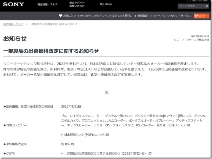Click the shopping cart icon
This screenshot has width=212, height=159.
point(196,16)
